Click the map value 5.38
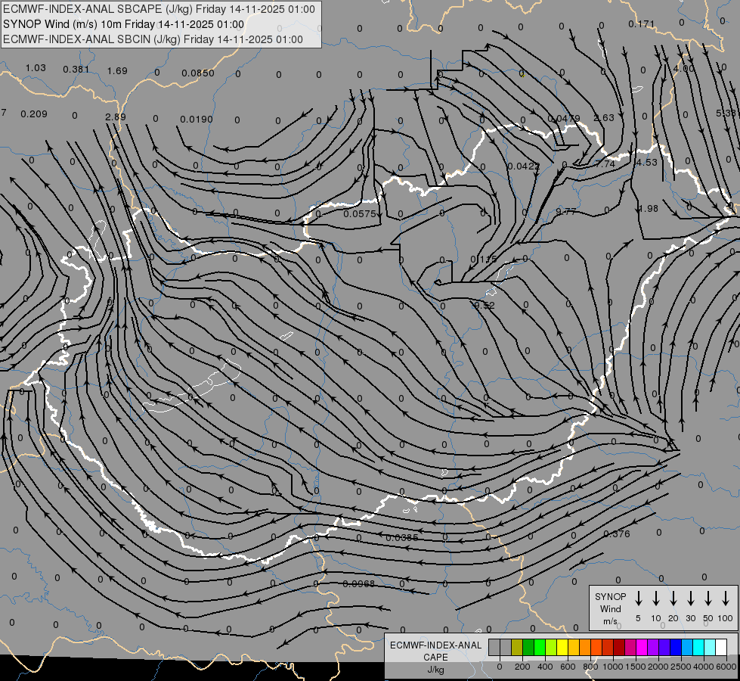This screenshot has height=681, width=740. coord(726,113)
